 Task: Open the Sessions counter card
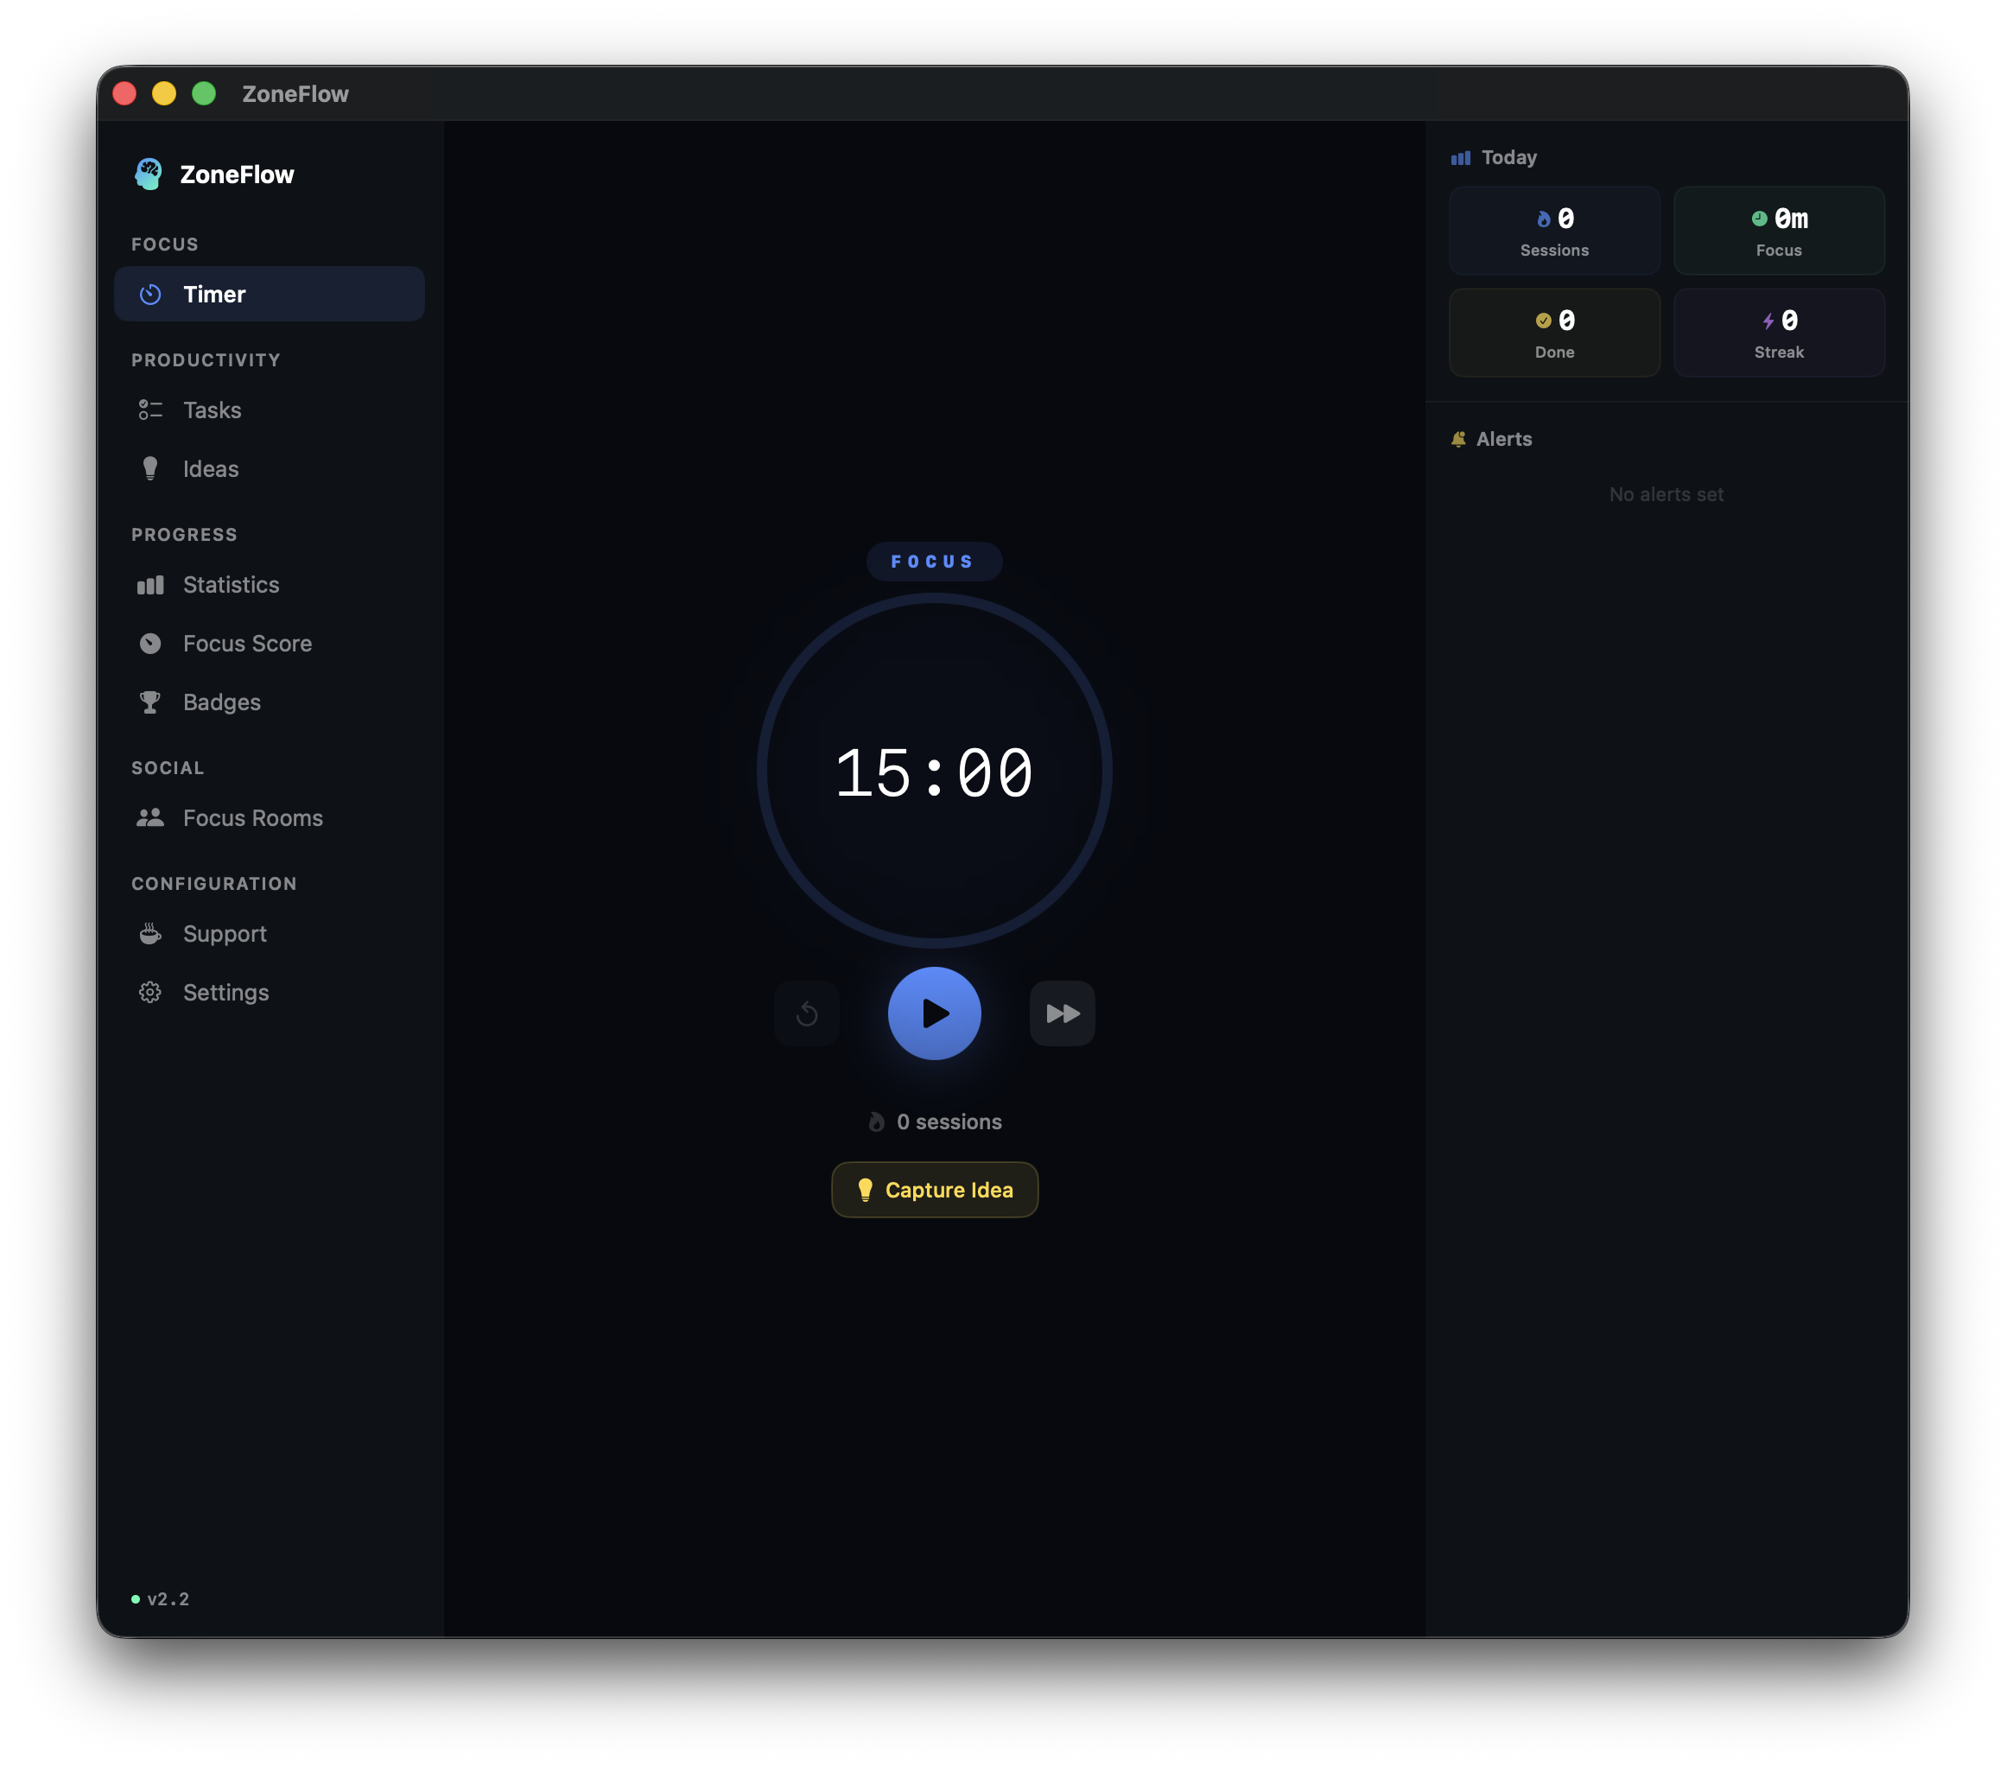tap(1554, 230)
